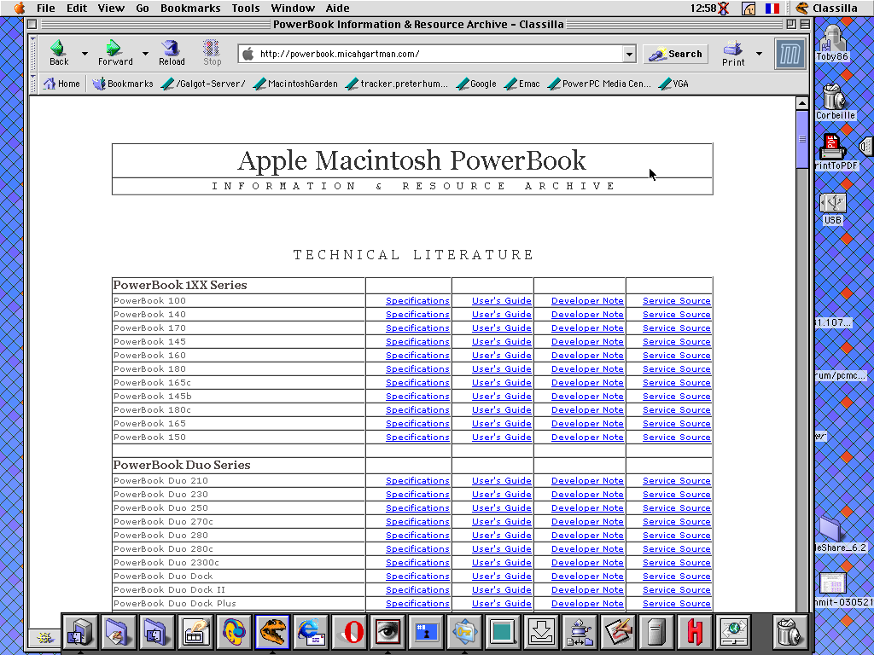Click the Apple page proxy icon in URL bar
874x655 pixels.
click(248, 54)
